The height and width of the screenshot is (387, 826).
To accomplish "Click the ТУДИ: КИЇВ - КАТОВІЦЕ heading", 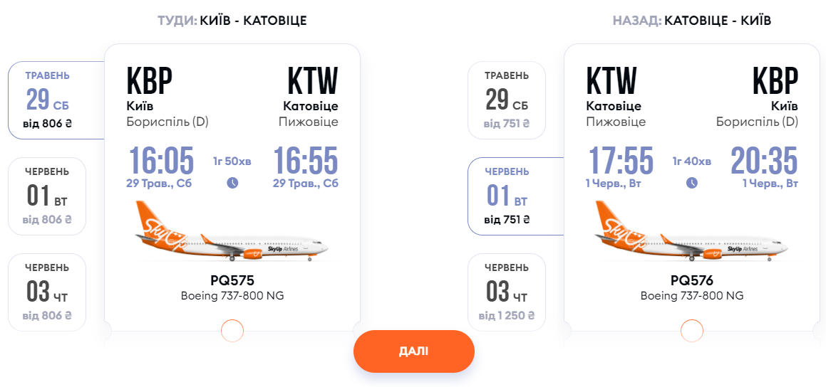I will pos(232,21).
